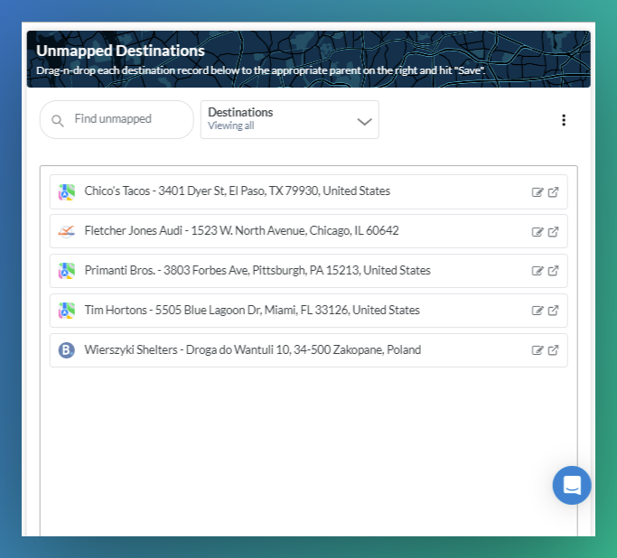Click the source icon beside Fletcher Jones Audi
617x558 pixels.
coord(67,231)
